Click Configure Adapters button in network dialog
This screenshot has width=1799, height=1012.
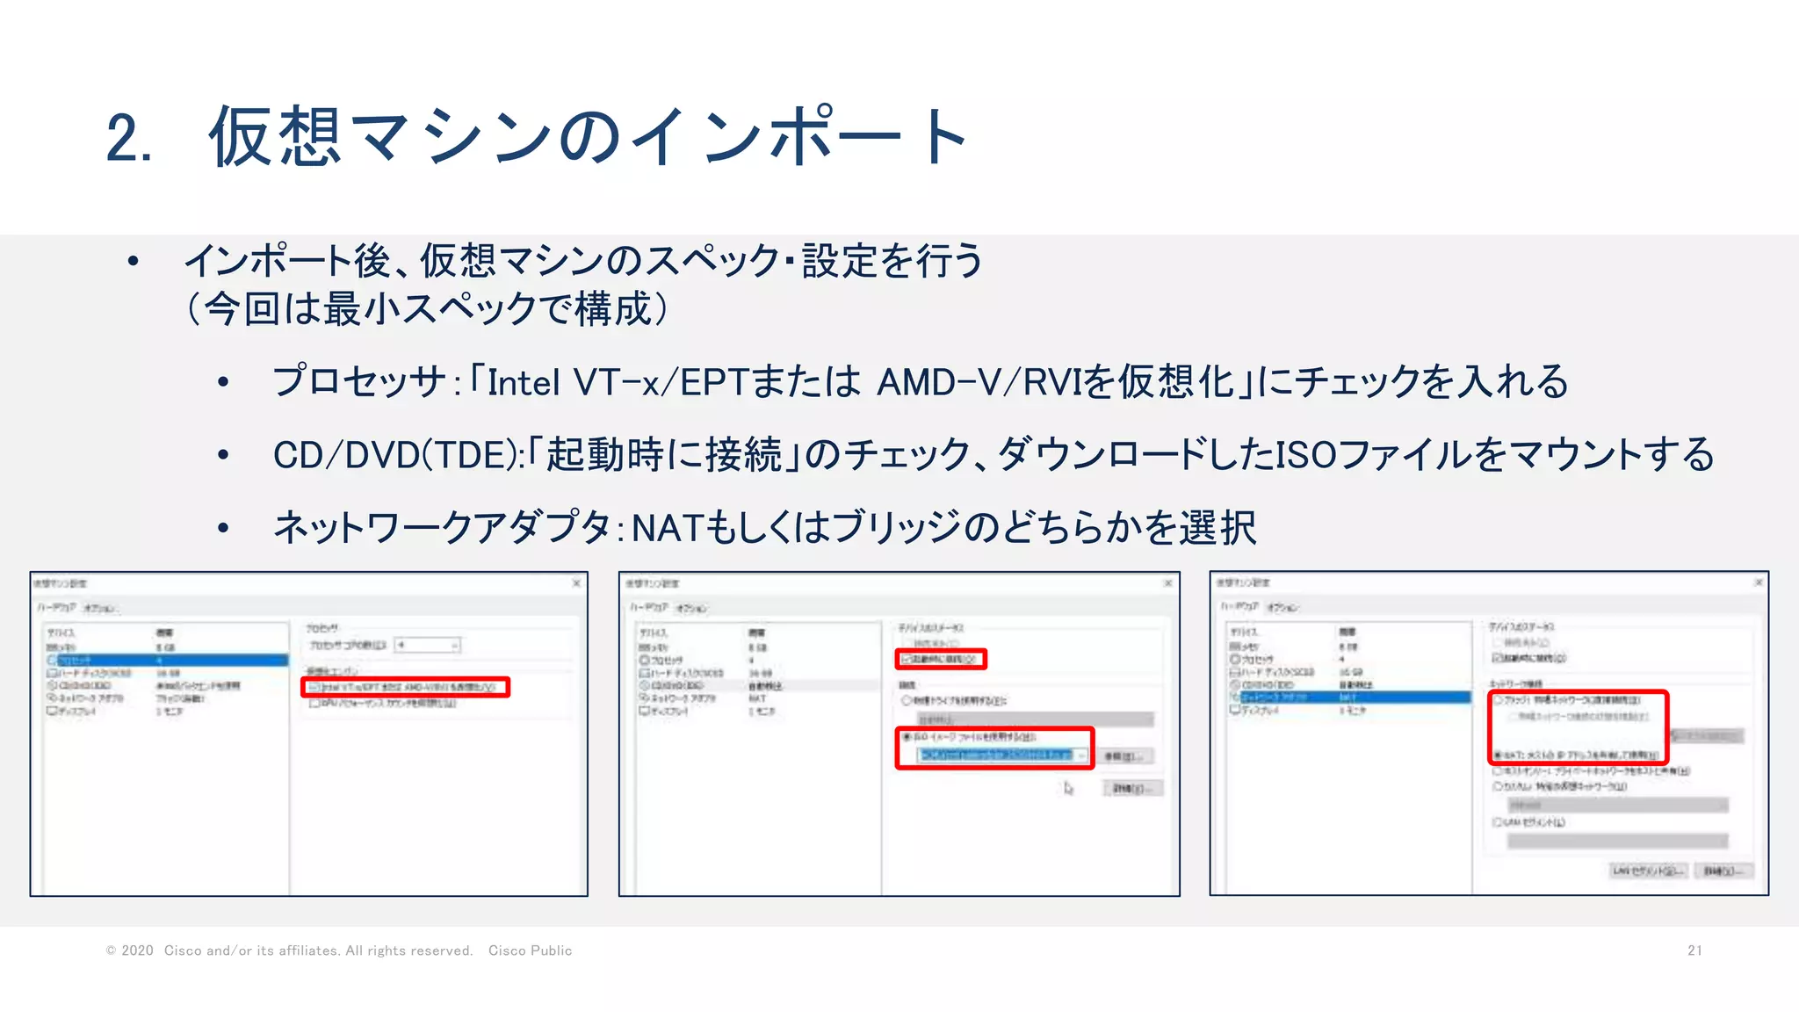tap(1707, 736)
